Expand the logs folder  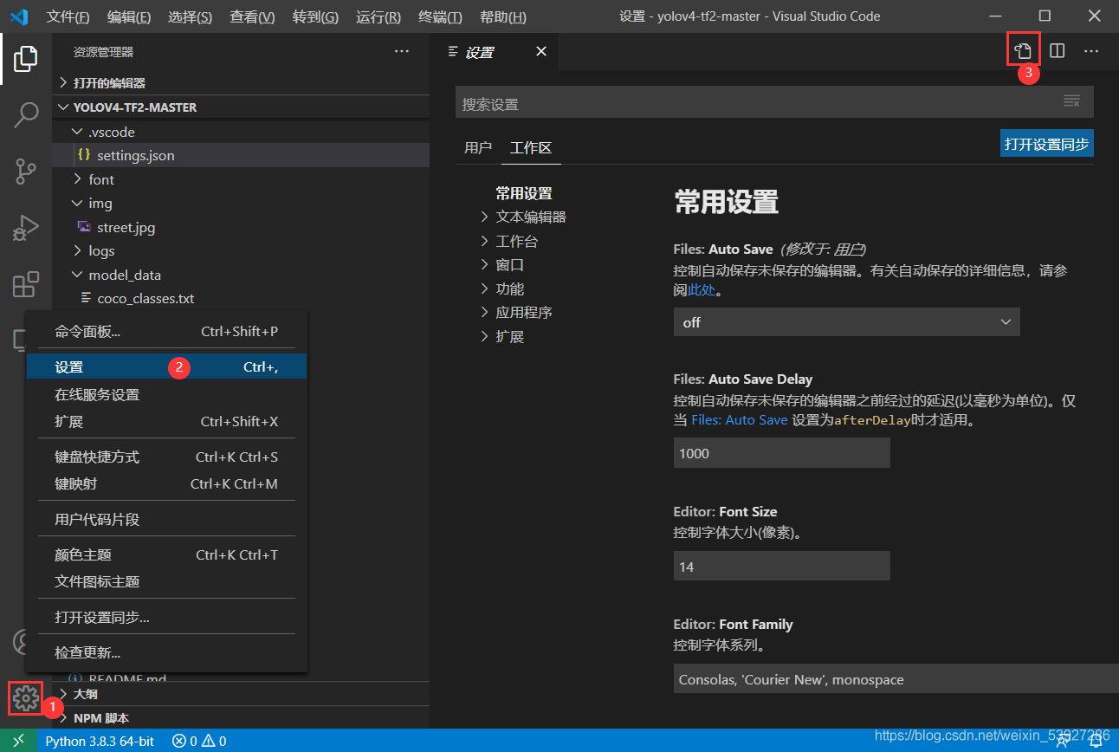pos(241,250)
